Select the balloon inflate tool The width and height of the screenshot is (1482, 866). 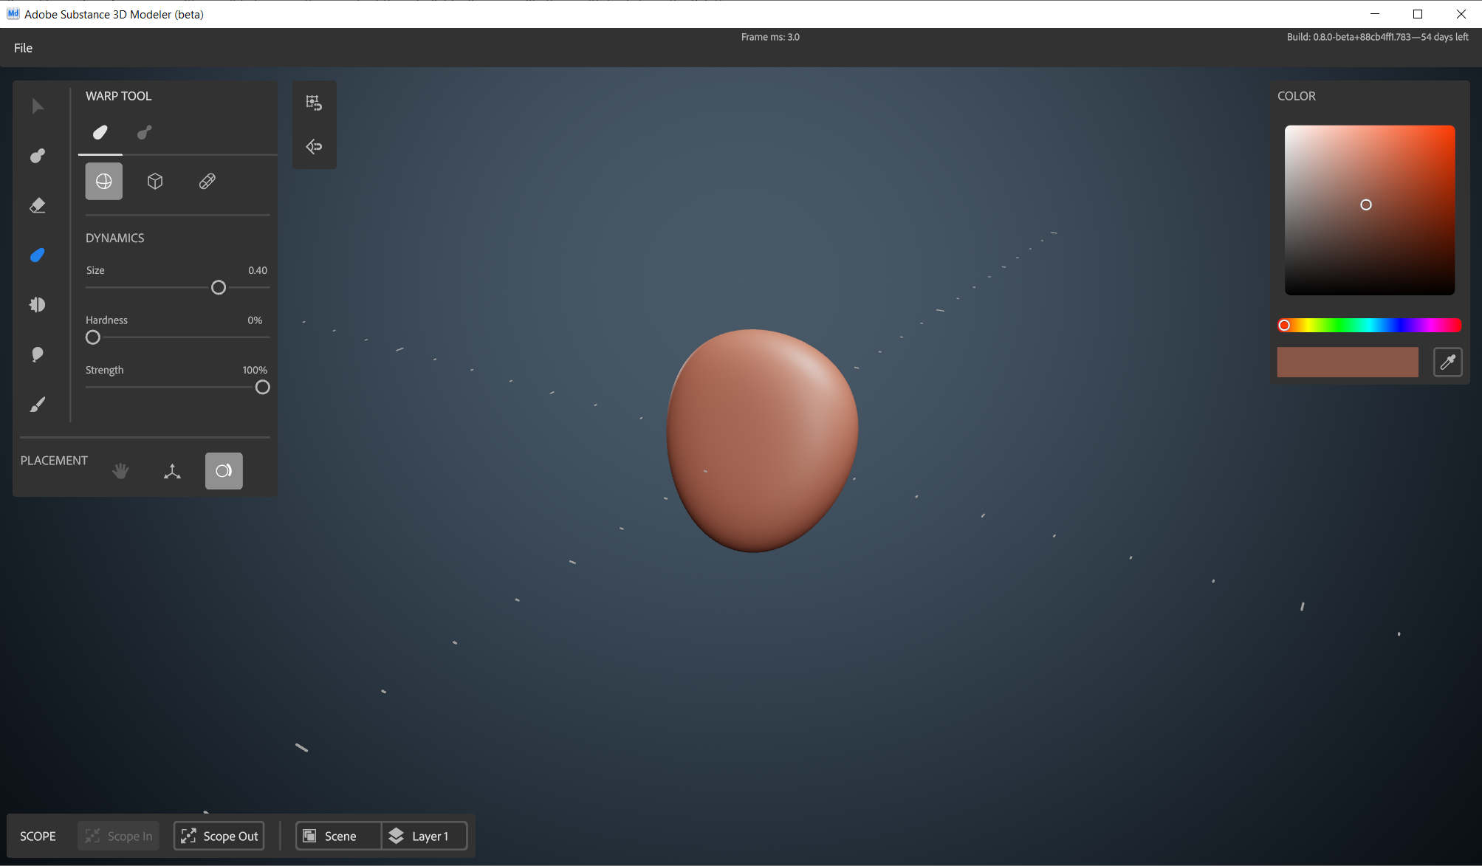pyautogui.click(x=38, y=354)
